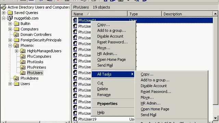Select the PhxKiosks tree label
Image resolution: width=219 pixels, height=123 pixels.
pos(35,62)
